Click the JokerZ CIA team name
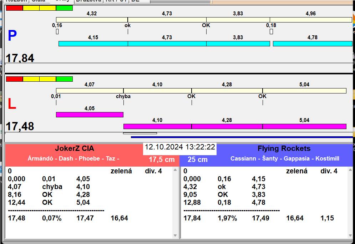 [75, 148]
